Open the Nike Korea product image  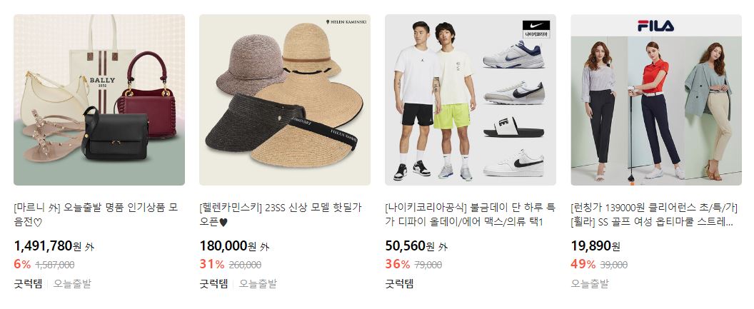[471, 100]
